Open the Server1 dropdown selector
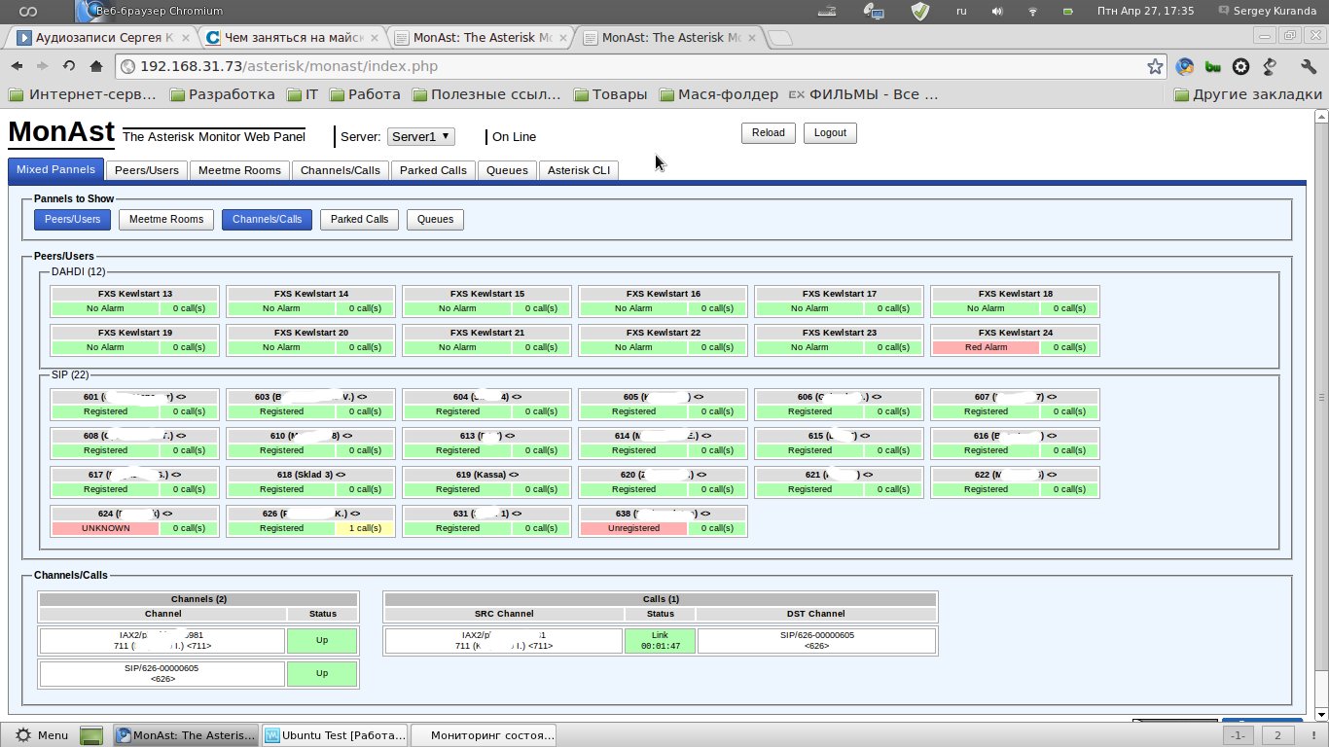This screenshot has height=747, width=1329. [x=420, y=137]
